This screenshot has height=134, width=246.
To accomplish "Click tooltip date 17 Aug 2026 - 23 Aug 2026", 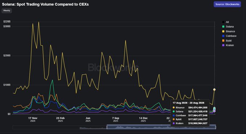I will pyautogui.click(x=188, y=103).
